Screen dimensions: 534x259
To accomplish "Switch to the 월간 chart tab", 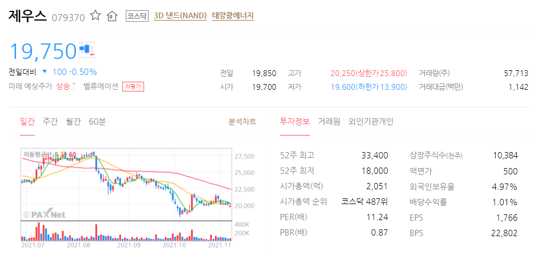I will coord(73,122).
